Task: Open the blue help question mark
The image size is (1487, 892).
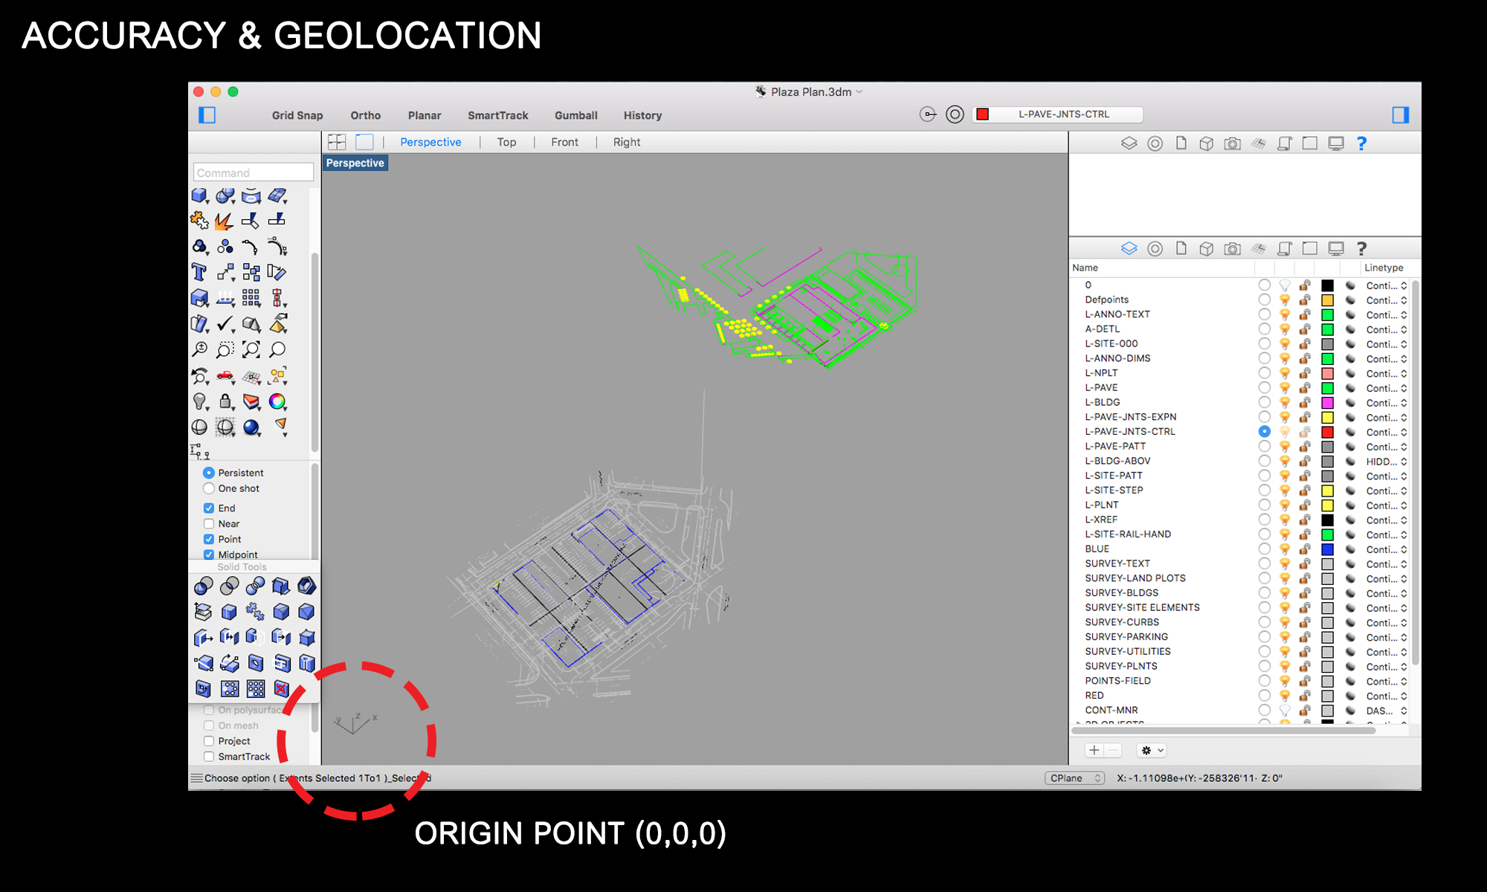Action: click(x=1361, y=143)
